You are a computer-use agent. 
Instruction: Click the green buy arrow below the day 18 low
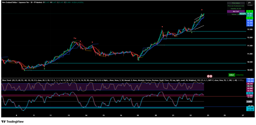139,60
